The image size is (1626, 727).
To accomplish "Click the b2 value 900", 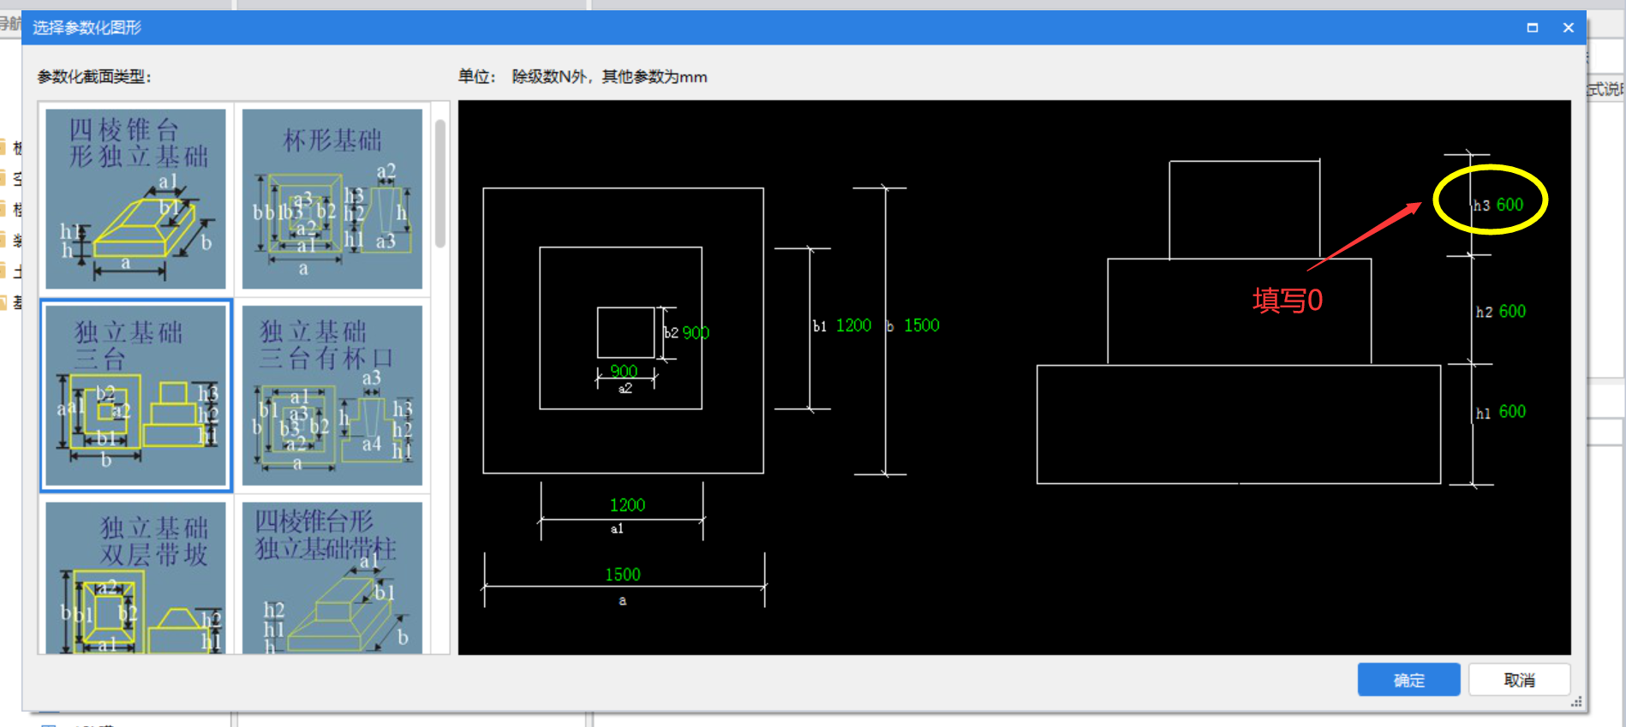I will (x=696, y=333).
